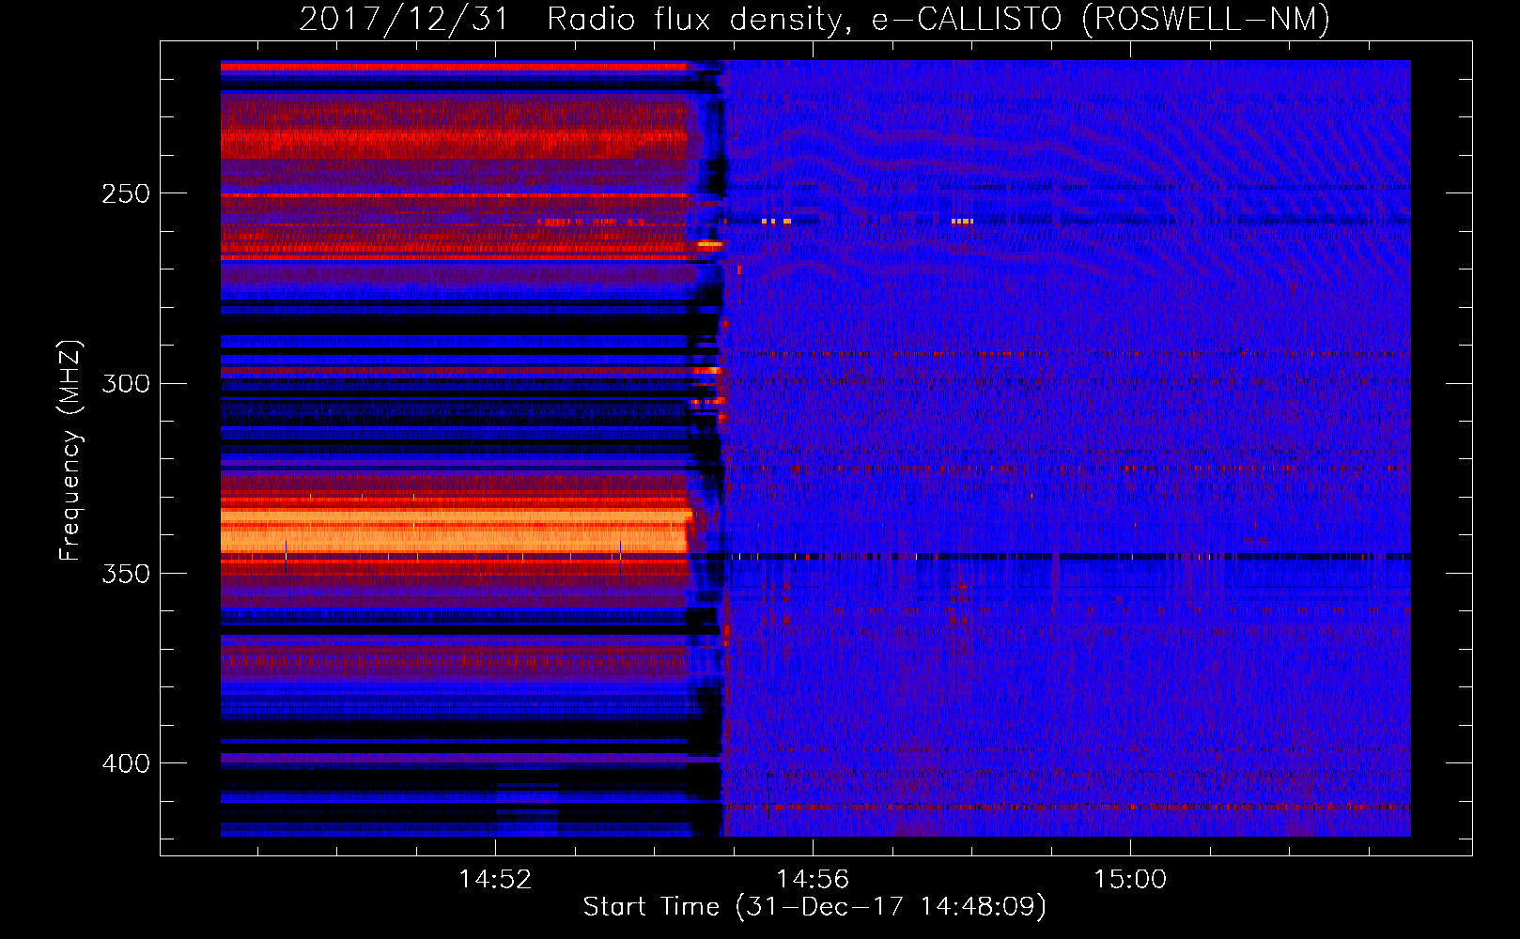Click the 'Start Time (31-Dec-17 14:48:09)' label
The width and height of the screenshot is (1520, 939).
click(814, 907)
